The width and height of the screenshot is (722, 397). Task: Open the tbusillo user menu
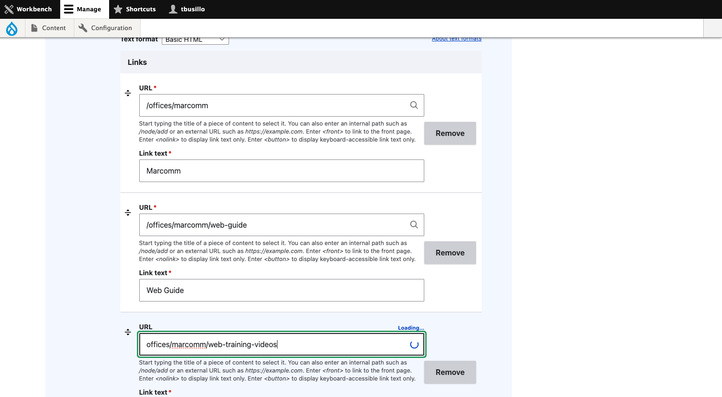click(187, 9)
